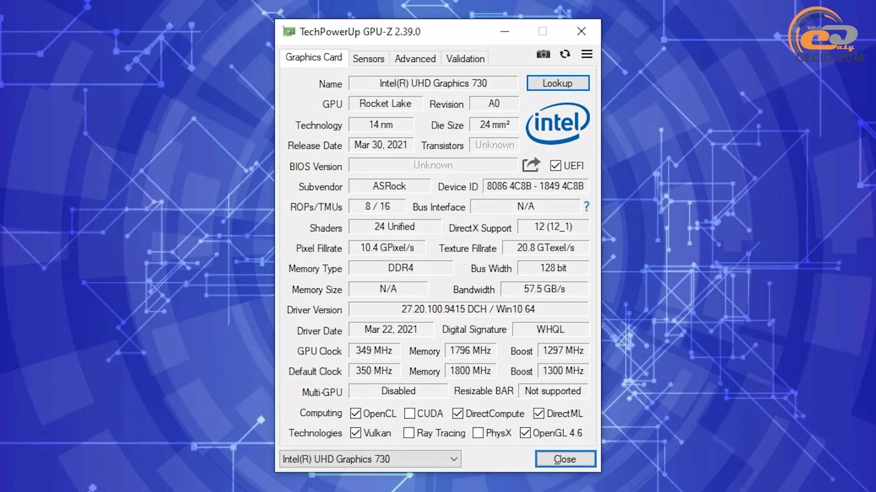Toggle the OpenCL computing checkbox
876x492 pixels.
pyautogui.click(x=355, y=413)
